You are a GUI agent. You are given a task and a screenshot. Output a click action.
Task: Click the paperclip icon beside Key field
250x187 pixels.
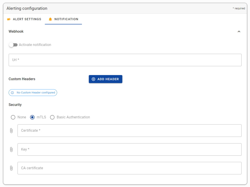pyautogui.click(x=11, y=149)
